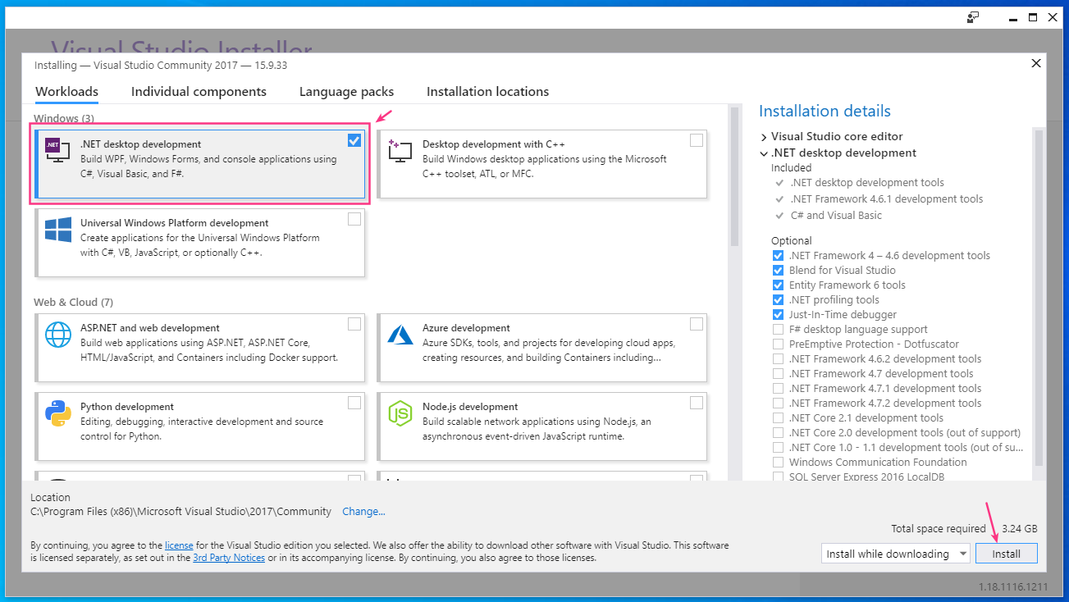
Task: Click the Change... location link
Action: (363, 512)
